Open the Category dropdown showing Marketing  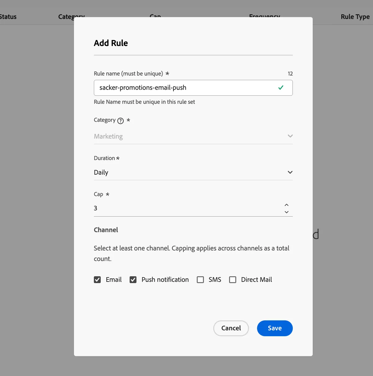[193, 136]
